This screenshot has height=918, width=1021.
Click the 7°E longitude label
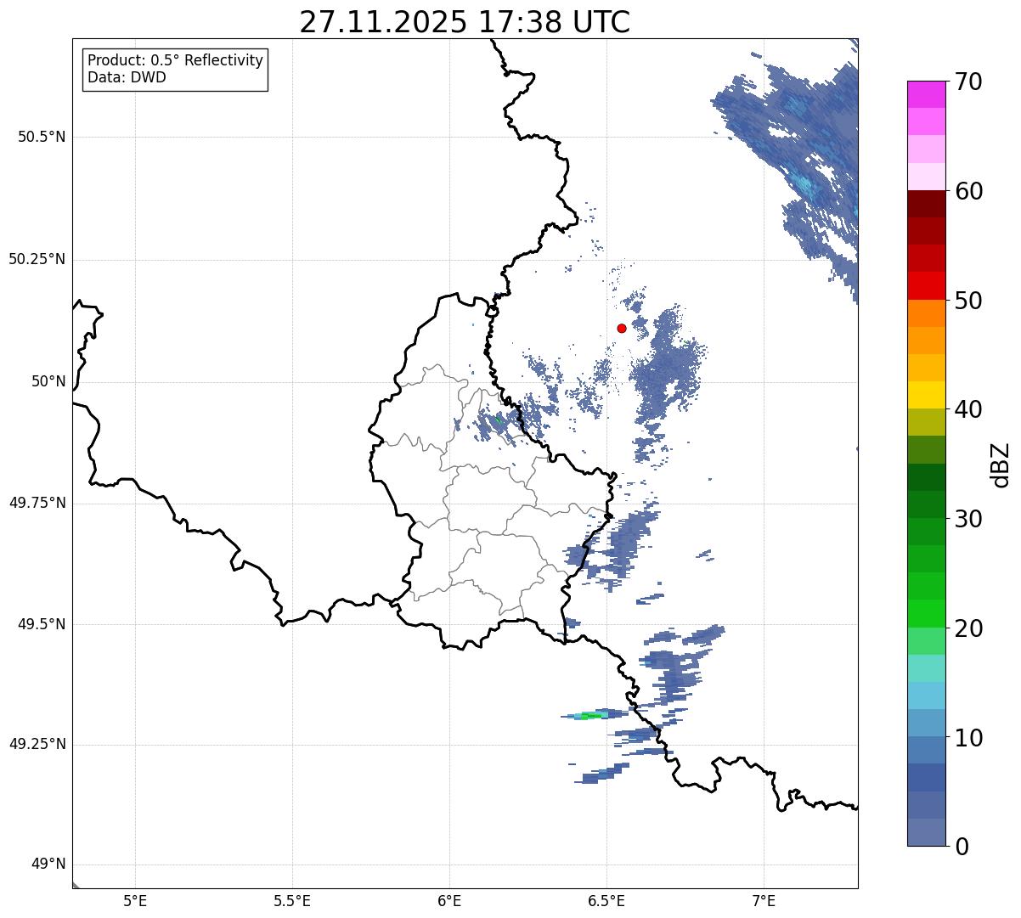764,901
